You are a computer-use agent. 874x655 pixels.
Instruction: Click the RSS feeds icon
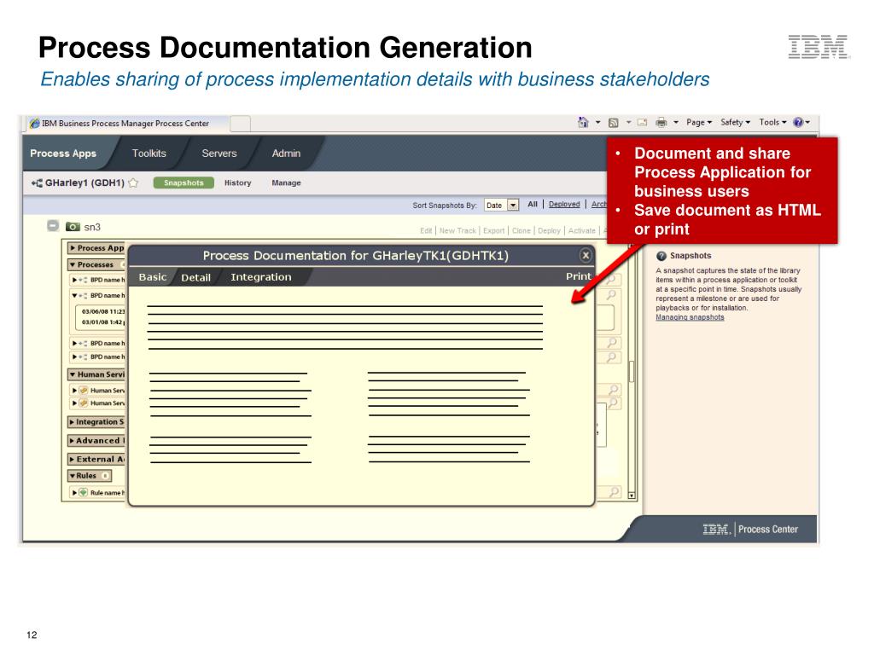tap(614, 123)
